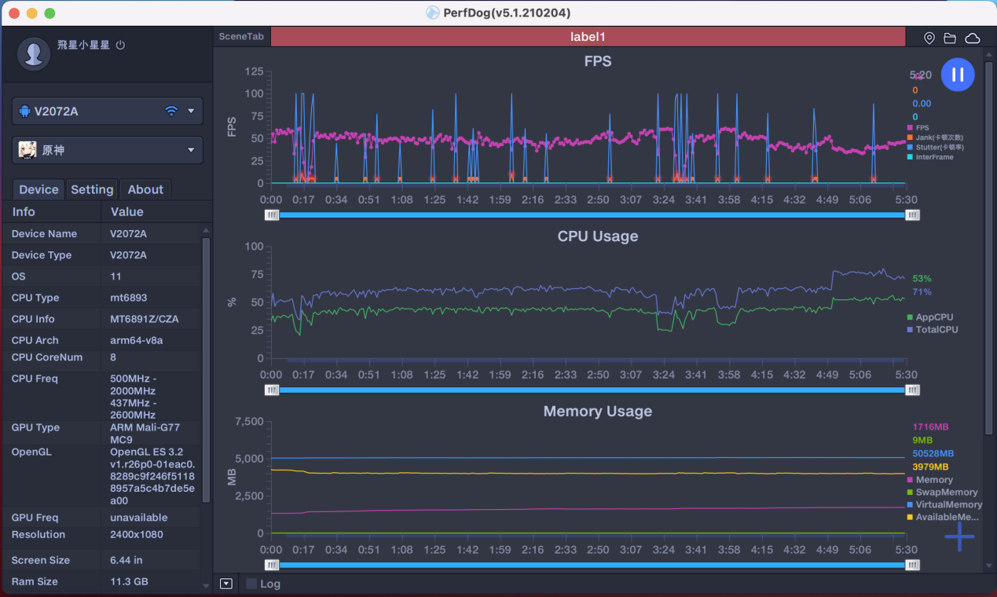Screen dimensions: 997x597
Task: Switch to the About tab
Action: click(x=145, y=189)
